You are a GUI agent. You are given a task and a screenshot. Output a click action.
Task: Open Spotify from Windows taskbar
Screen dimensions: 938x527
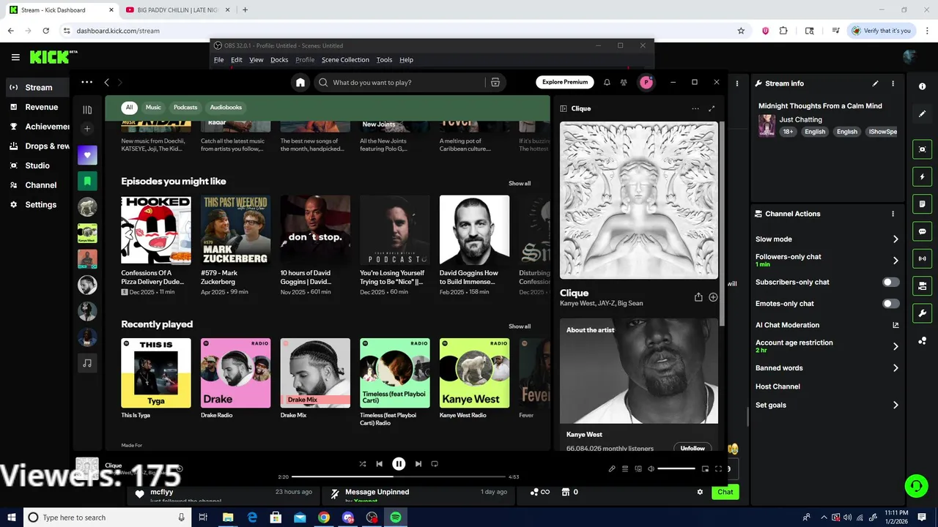(396, 517)
